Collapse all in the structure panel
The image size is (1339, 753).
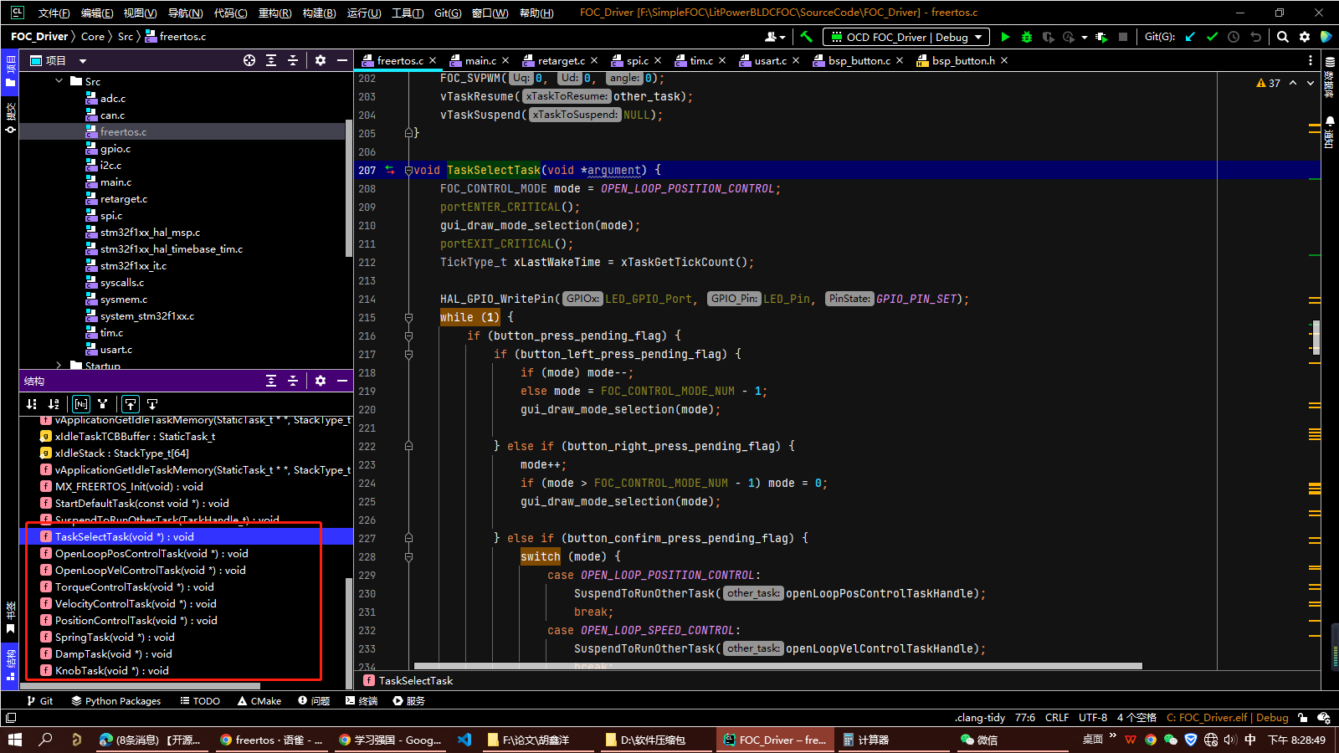pos(293,381)
